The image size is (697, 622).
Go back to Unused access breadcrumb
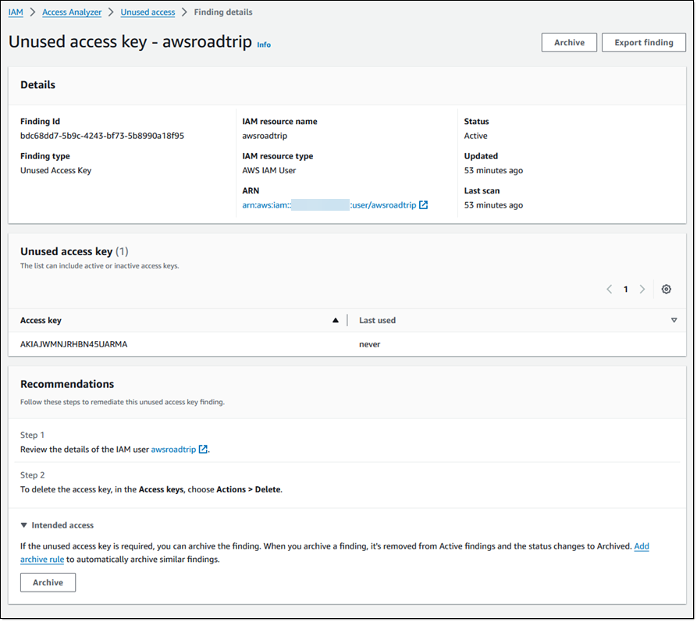coord(148,12)
